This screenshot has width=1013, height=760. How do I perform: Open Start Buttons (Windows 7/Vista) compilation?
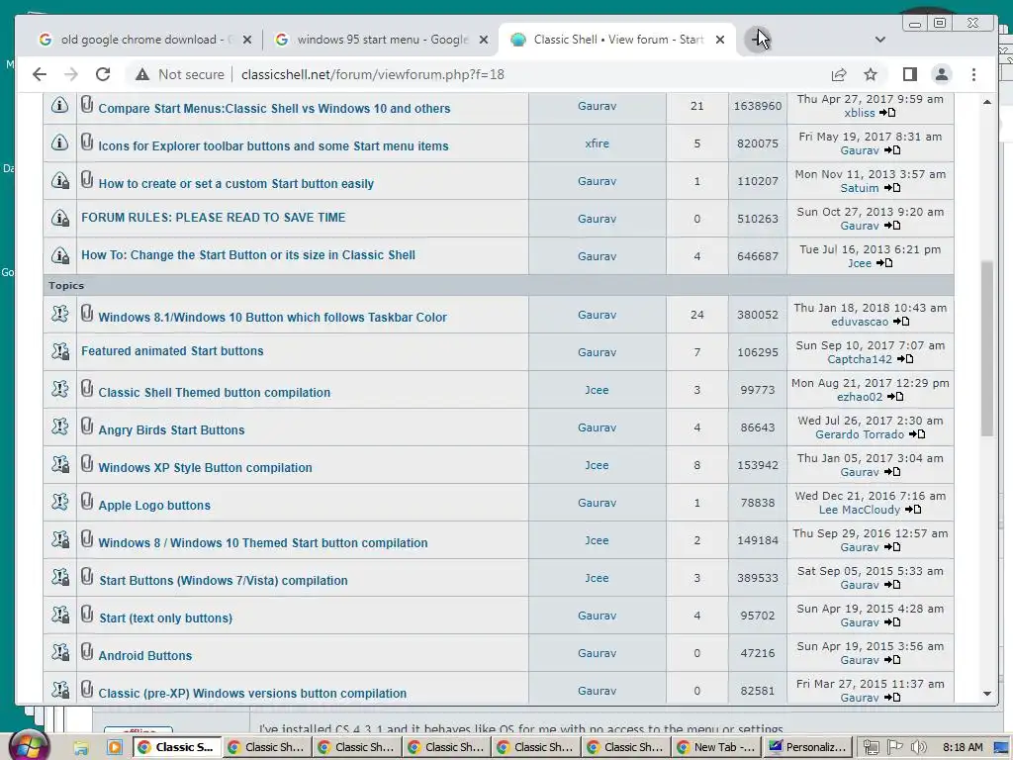pyautogui.click(x=224, y=580)
